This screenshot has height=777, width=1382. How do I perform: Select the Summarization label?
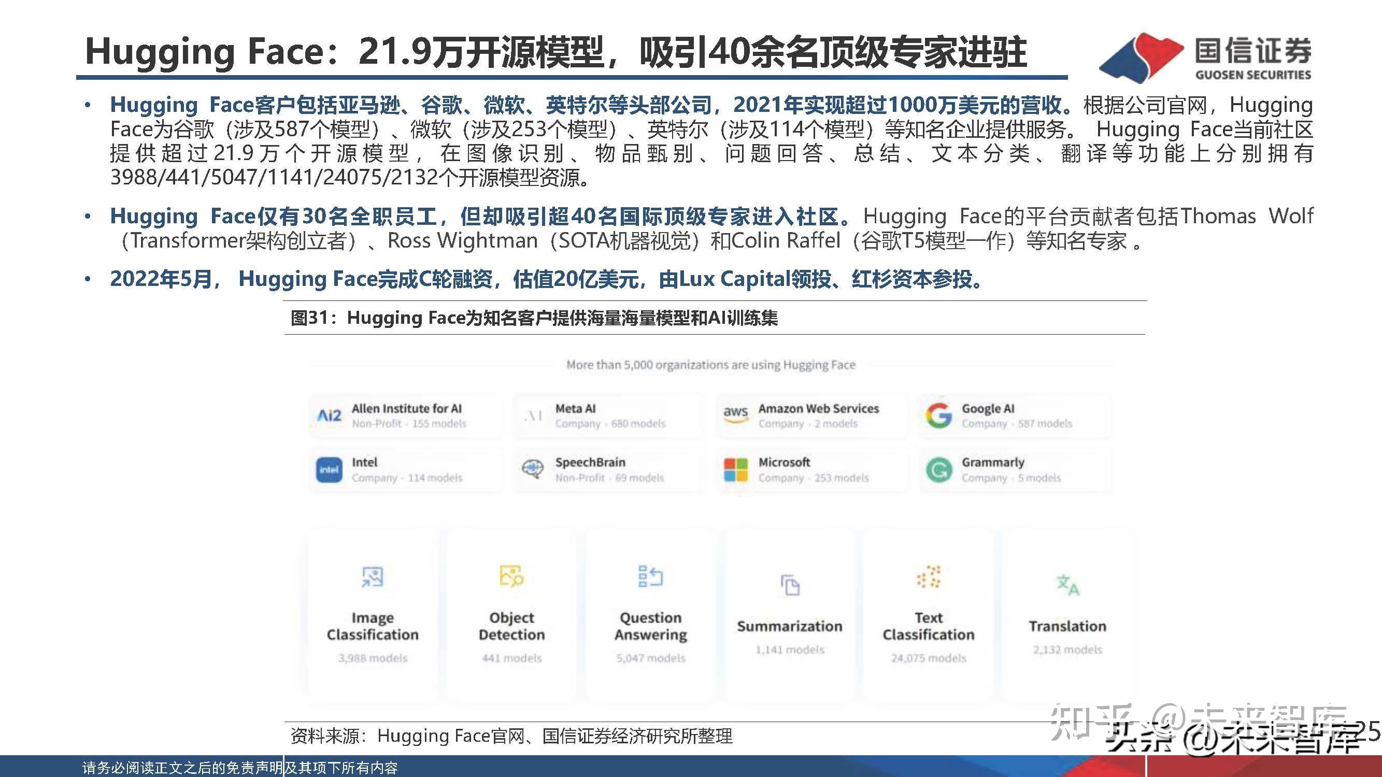(790, 626)
